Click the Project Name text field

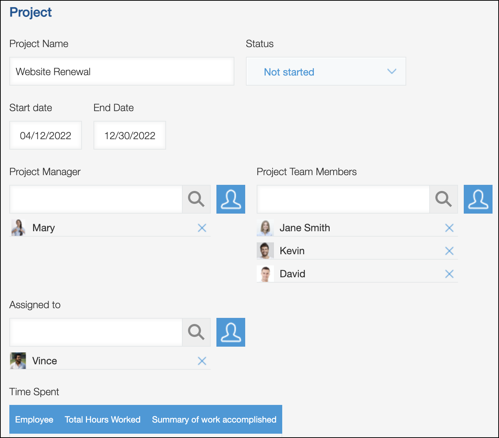(x=122, y=72)
